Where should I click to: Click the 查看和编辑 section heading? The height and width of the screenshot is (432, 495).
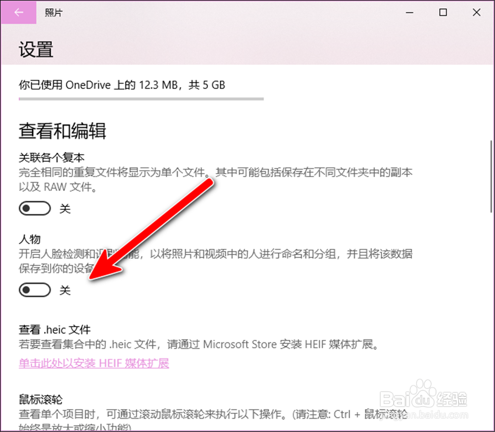click(x=62, y=131)
